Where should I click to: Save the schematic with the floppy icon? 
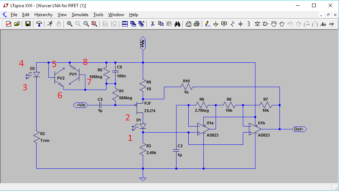tap(28, 24)
